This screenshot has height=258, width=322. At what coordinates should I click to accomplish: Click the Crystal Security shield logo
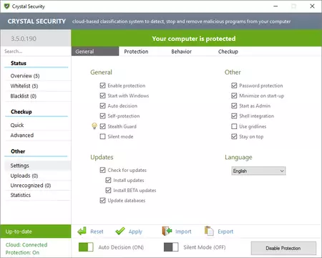click(x=7, y=6)
